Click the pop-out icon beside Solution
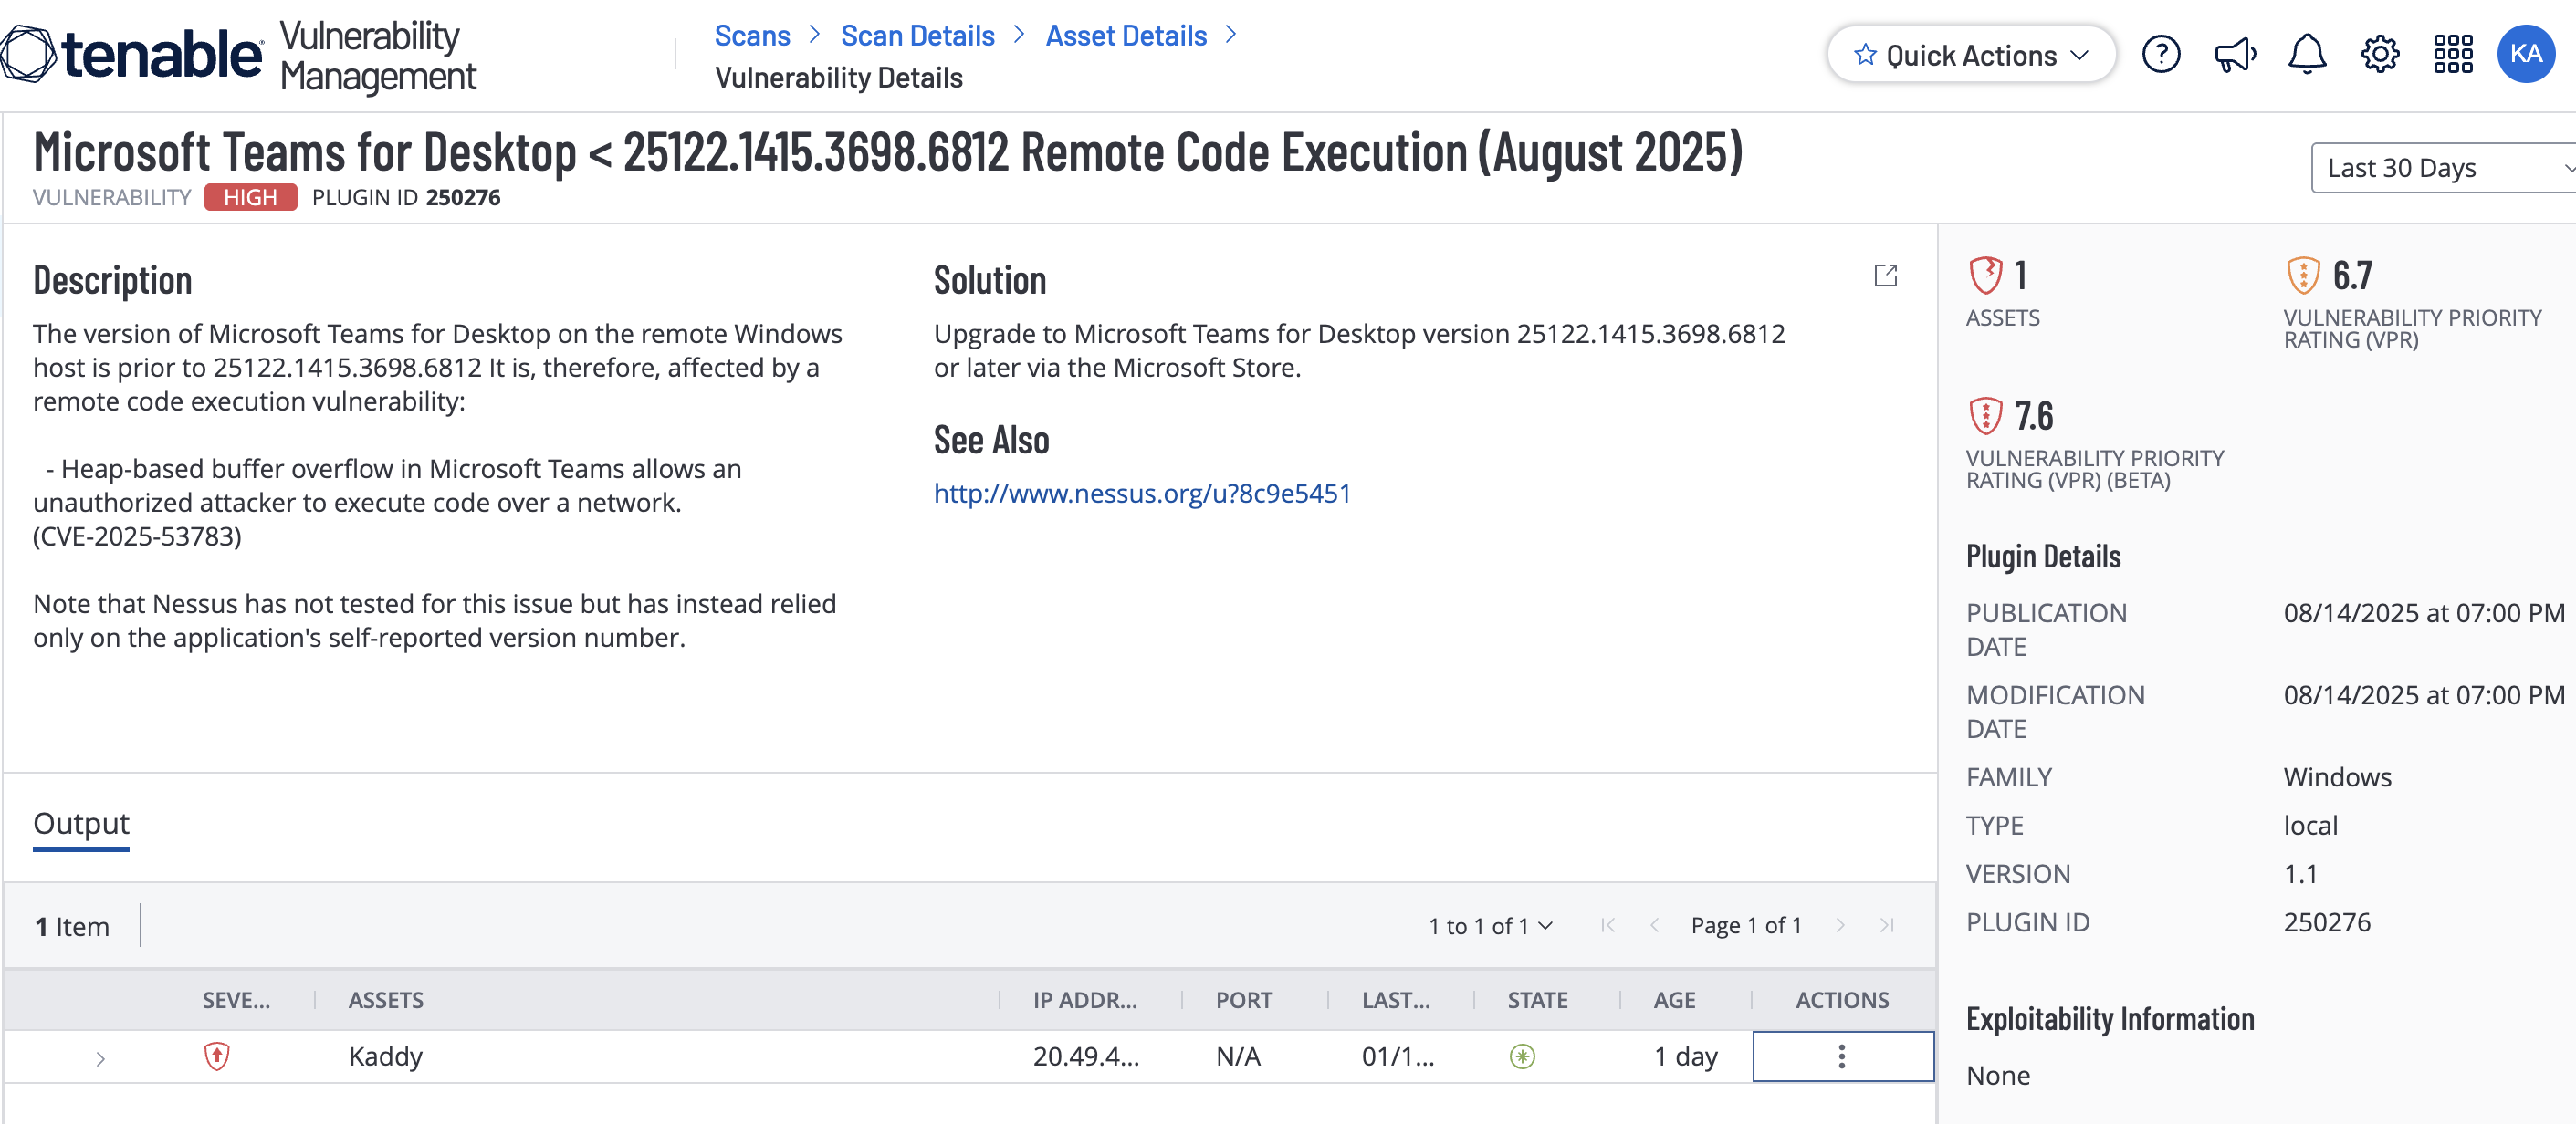The image size is (2576, 1124). pyautogui.click(x=1885, y=276)
